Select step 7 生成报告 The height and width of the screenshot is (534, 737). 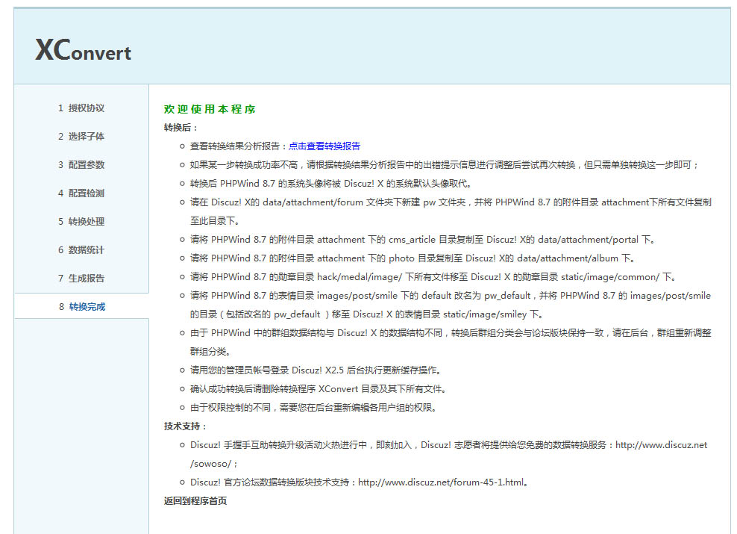(81, 279)
